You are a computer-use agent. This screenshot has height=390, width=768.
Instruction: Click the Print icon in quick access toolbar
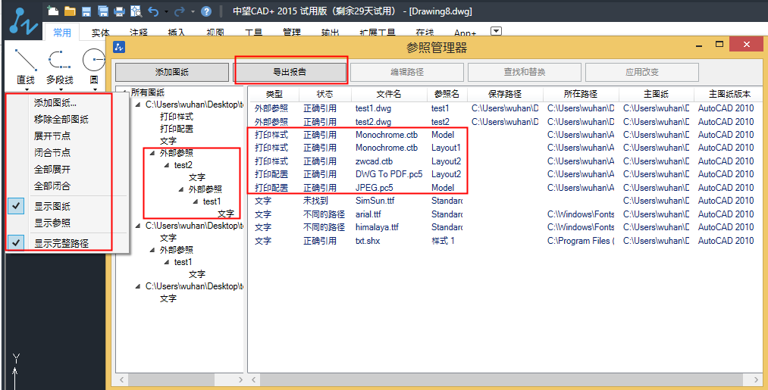coord(119,11)
